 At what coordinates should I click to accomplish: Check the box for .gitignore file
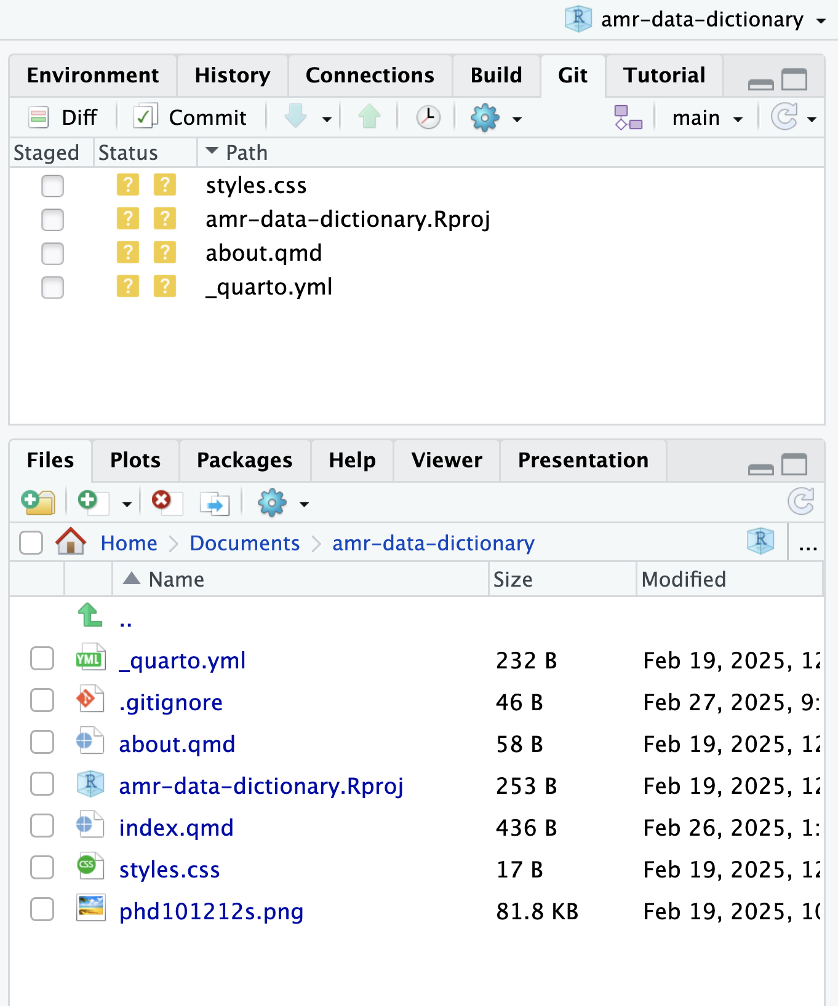[42, 700]
